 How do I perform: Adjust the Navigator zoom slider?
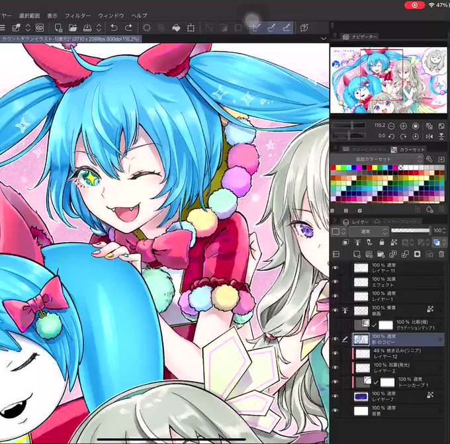point(349,126)
